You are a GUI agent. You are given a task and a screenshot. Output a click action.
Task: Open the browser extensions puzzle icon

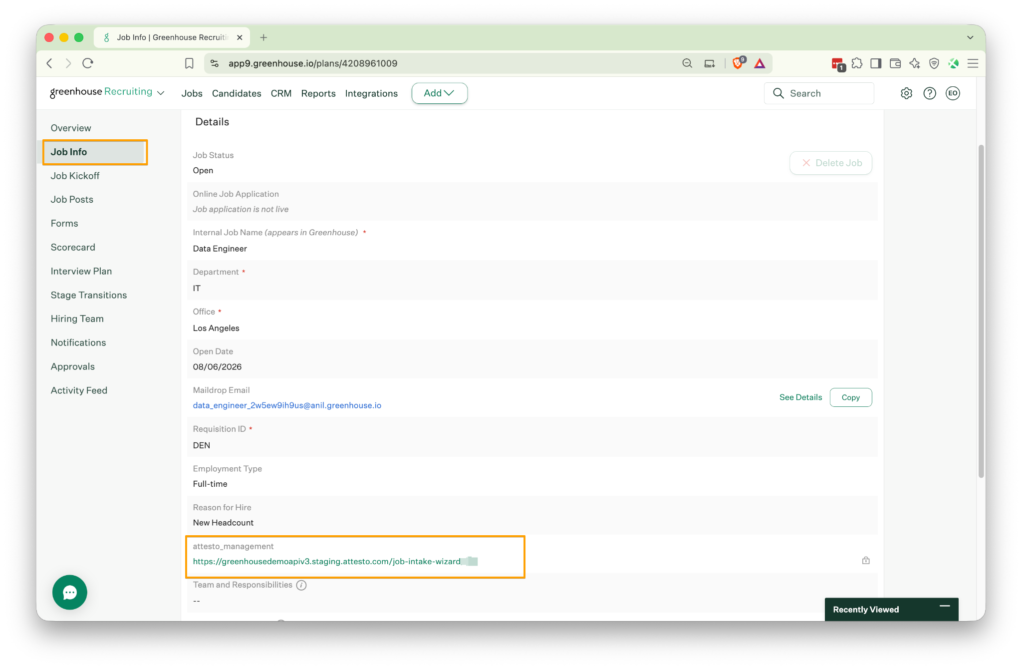857,63
